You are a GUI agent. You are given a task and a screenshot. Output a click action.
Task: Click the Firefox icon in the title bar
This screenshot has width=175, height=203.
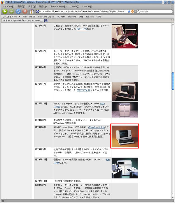[x=2, y=2]
